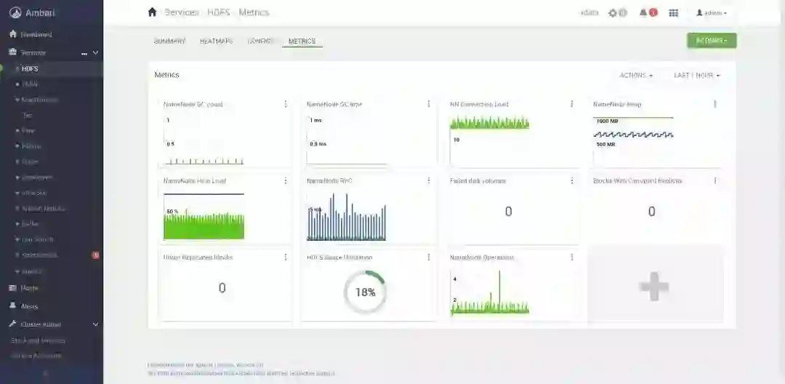This screenshot has height=384, width=785.
Task: Collapse the sidebar with the bottom arrow
Action: (45, 373)
